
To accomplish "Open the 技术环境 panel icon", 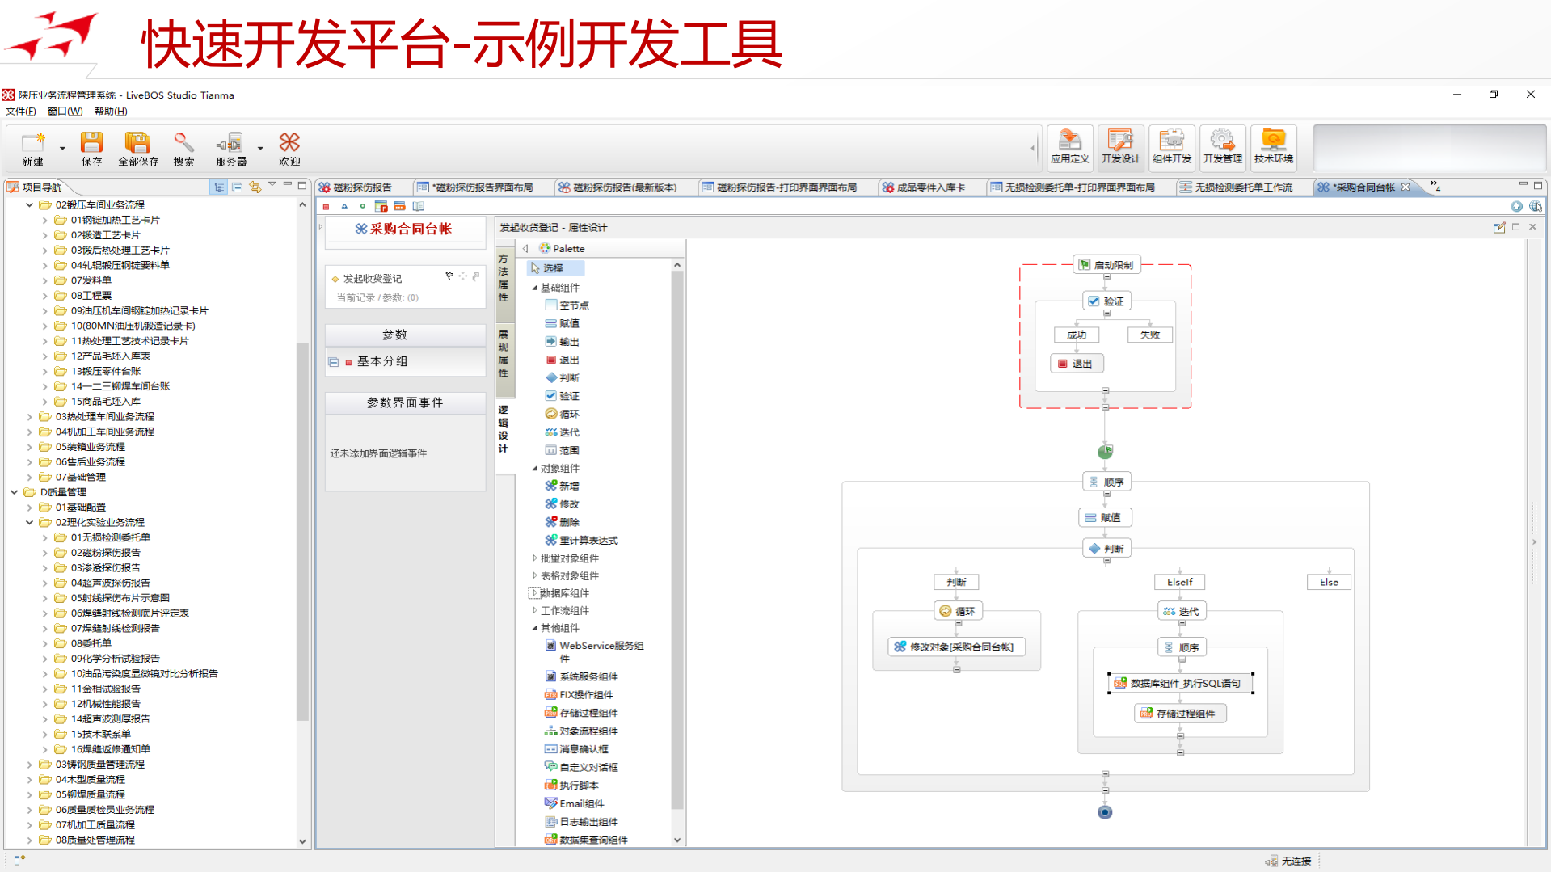I will (1274, 148).
